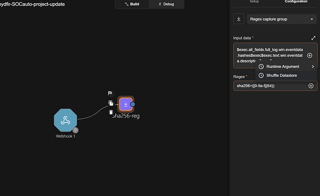Click the Webhook 1 trigger node
The image size is (320, 196).
coord(65,120)
